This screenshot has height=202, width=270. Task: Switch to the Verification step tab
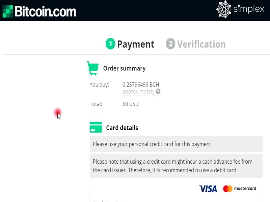point(201,44)
